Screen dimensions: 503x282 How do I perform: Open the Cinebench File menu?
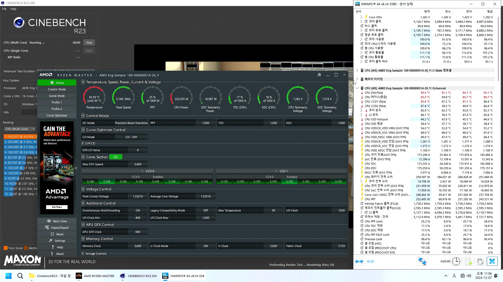4,9
